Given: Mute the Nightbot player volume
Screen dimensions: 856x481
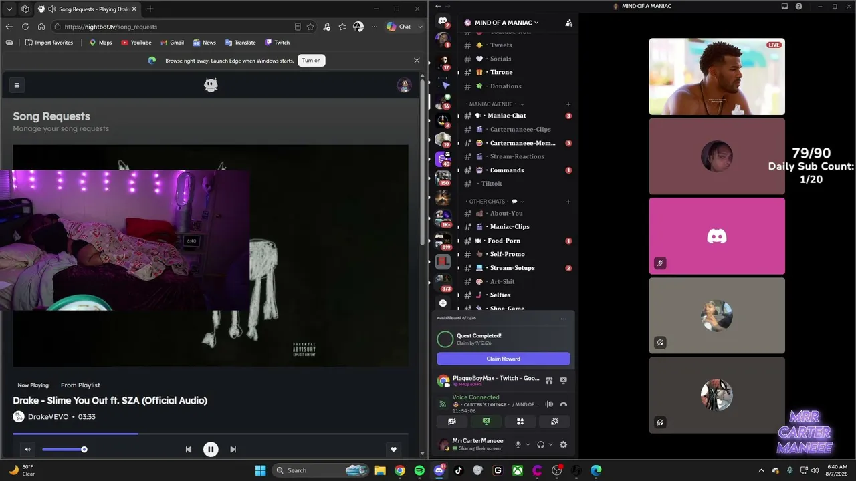Looking at the screenshot, I should coord(27,450).
